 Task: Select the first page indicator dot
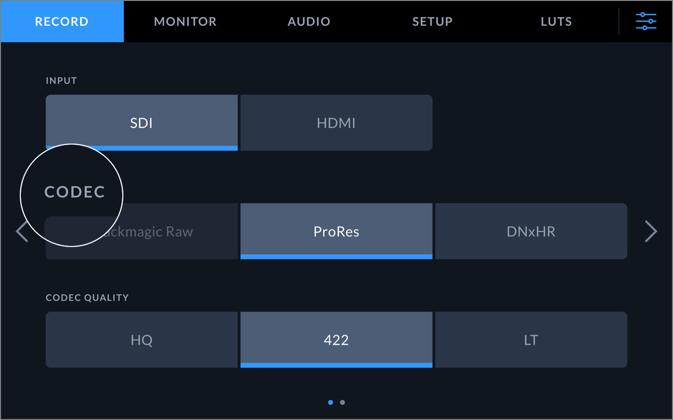330,402
